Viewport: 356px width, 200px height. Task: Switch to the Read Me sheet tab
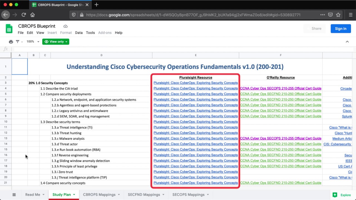(x=33, y=195)
